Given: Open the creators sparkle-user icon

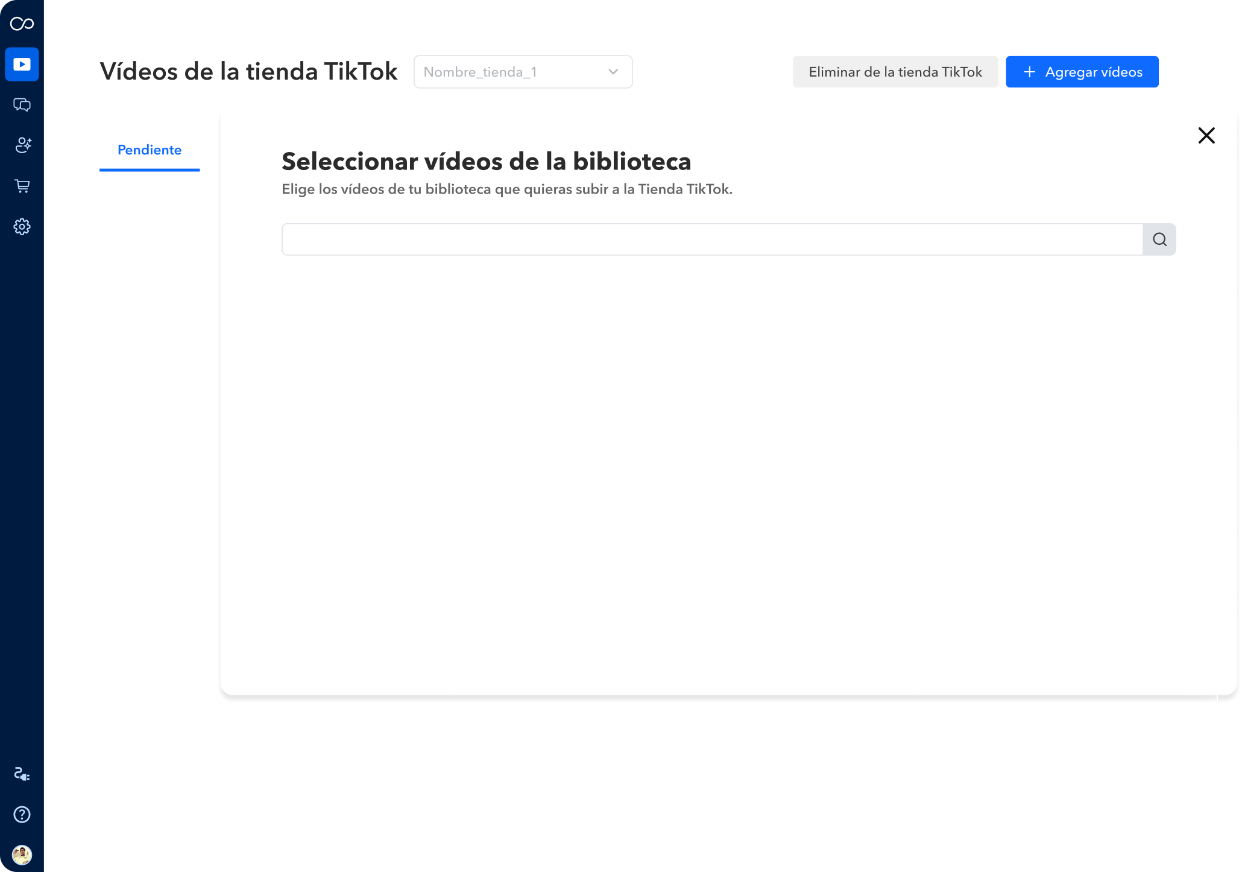Looking at the screenshot, I should click(22, 145).
